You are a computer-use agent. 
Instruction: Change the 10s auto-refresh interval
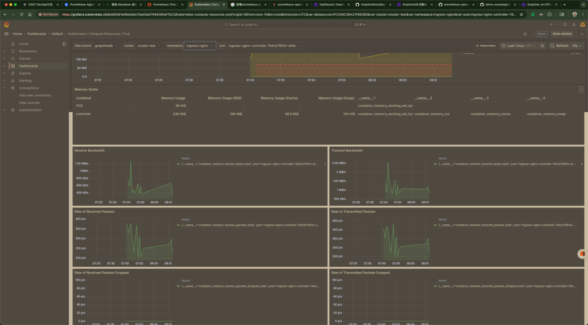click(x=577, y=46)
